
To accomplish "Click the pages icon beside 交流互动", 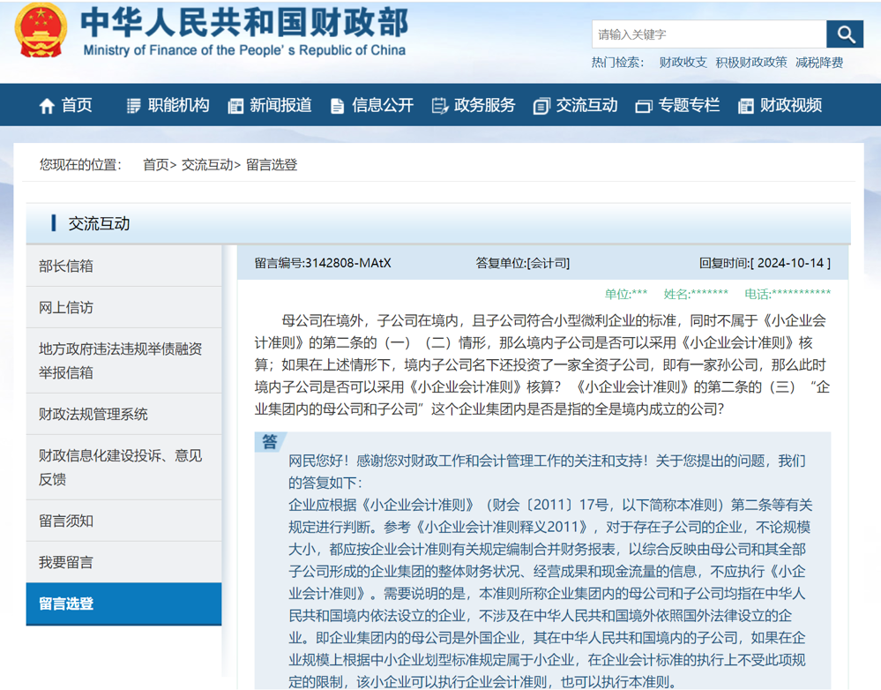I will click(541, 105).
